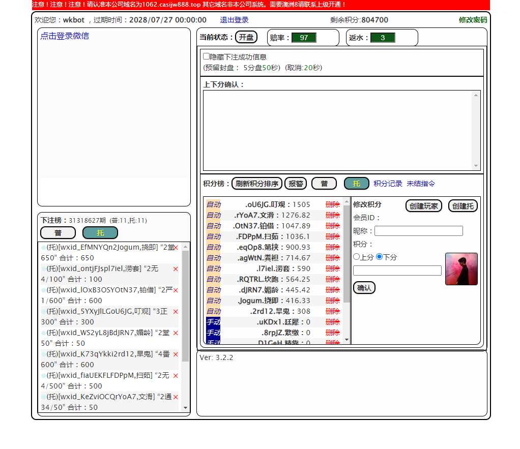
Task: Remove the 媚龄 bet with red X
Action: coord(176,333)
